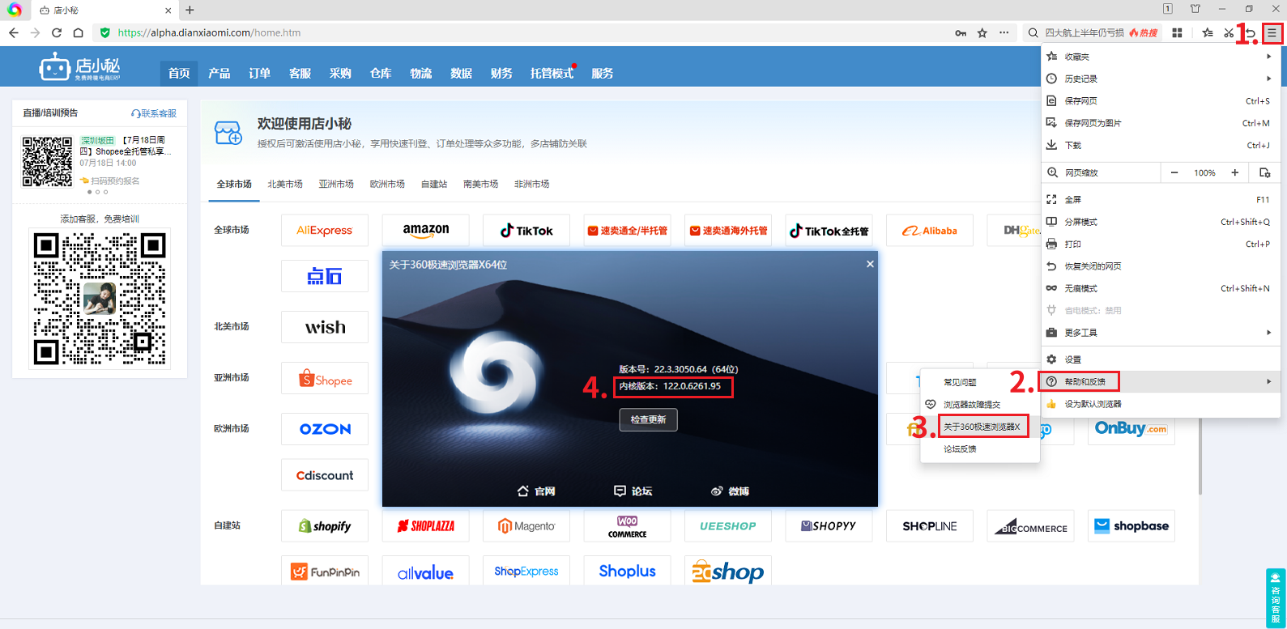Viewport: 1287px width, 629px height.
Task: Click the 店小秘 robot logo
Action: coord(79,66)
